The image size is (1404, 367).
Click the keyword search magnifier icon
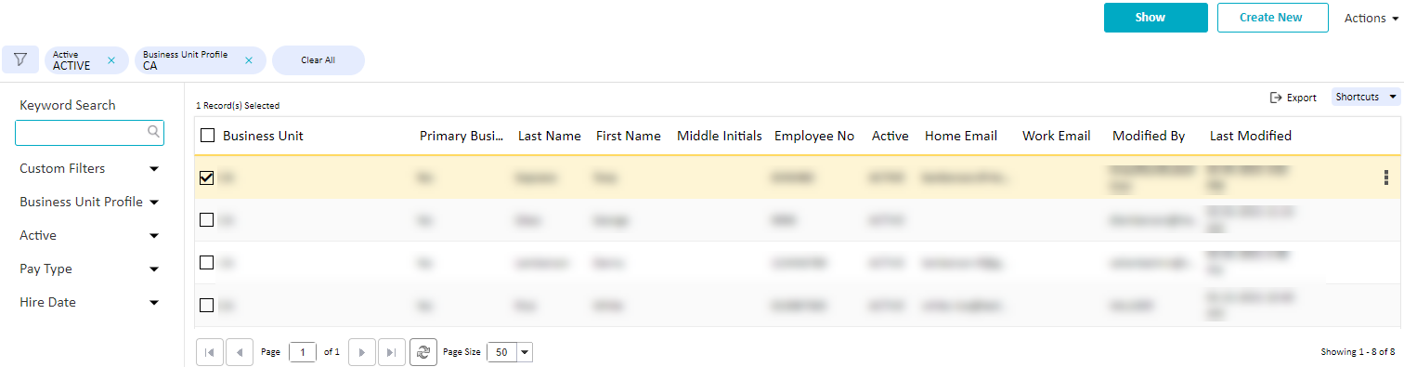[154, 132]
